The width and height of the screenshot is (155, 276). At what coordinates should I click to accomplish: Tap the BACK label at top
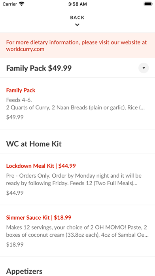point(77,17)
